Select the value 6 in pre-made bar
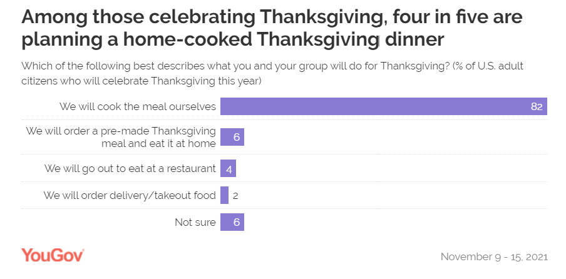 237,138
